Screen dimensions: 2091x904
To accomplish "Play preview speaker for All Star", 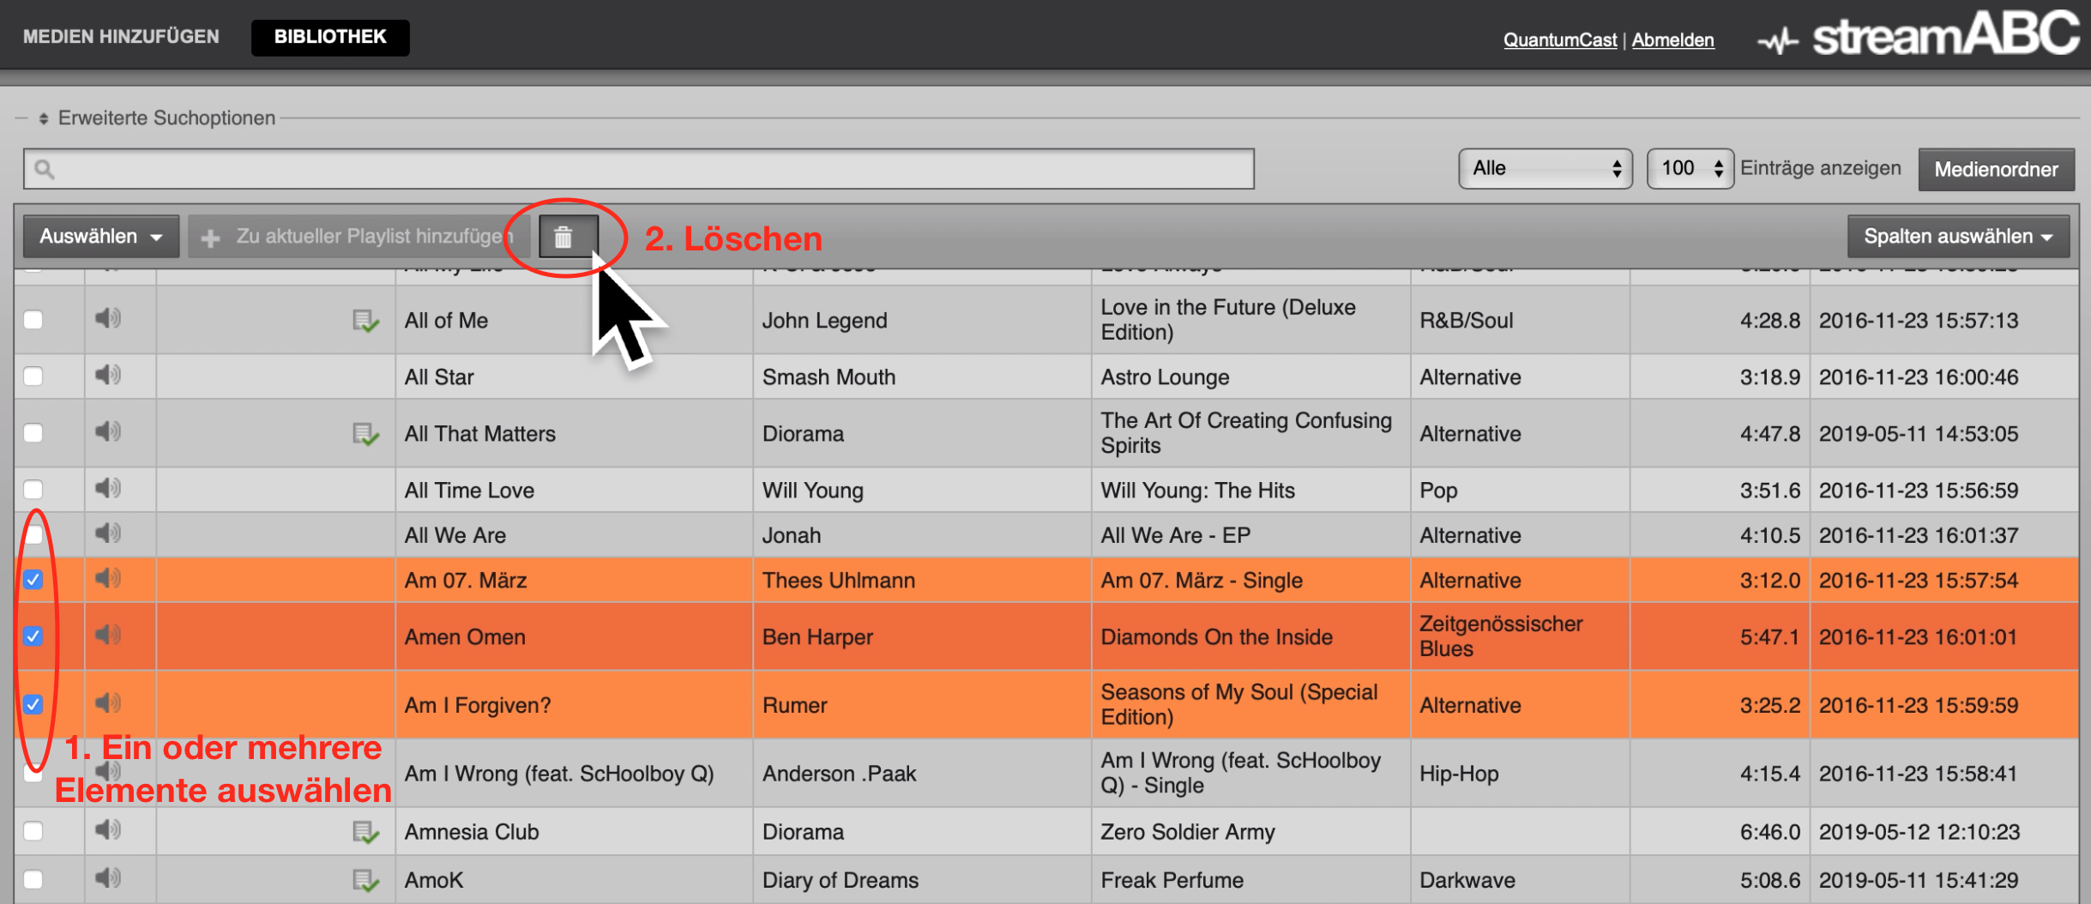I will 108,375.
